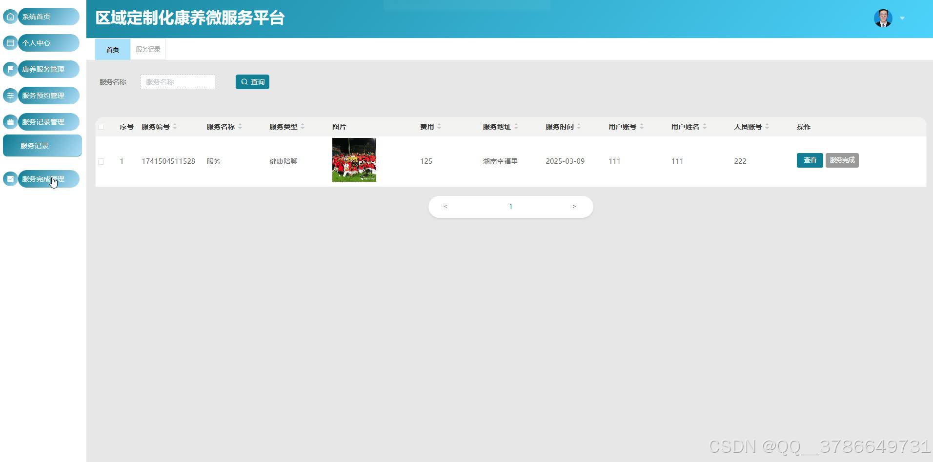Sort the table by 费用 column
933x462 pixels.
pos(439,127)
